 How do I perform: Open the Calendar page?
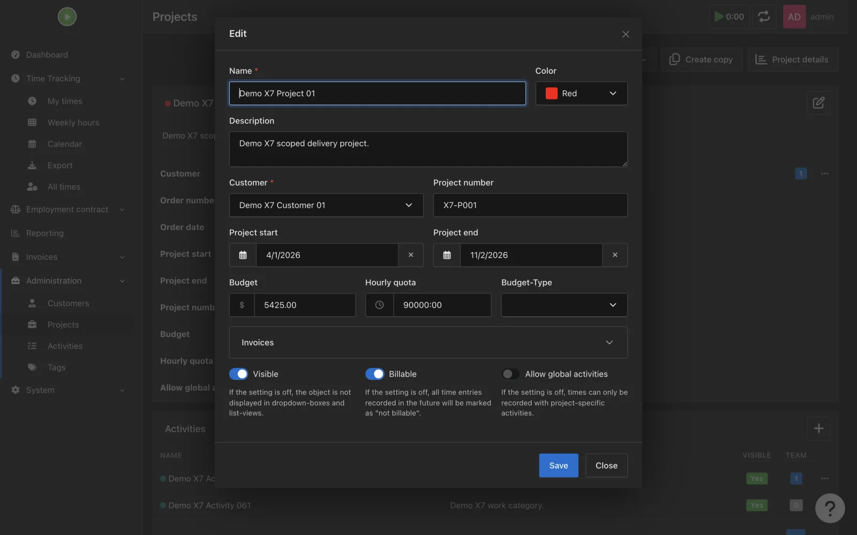(x=65, y=144)
